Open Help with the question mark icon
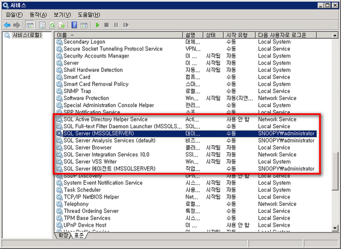Viewport: 341px width, 249px height. tap(74, 25)
